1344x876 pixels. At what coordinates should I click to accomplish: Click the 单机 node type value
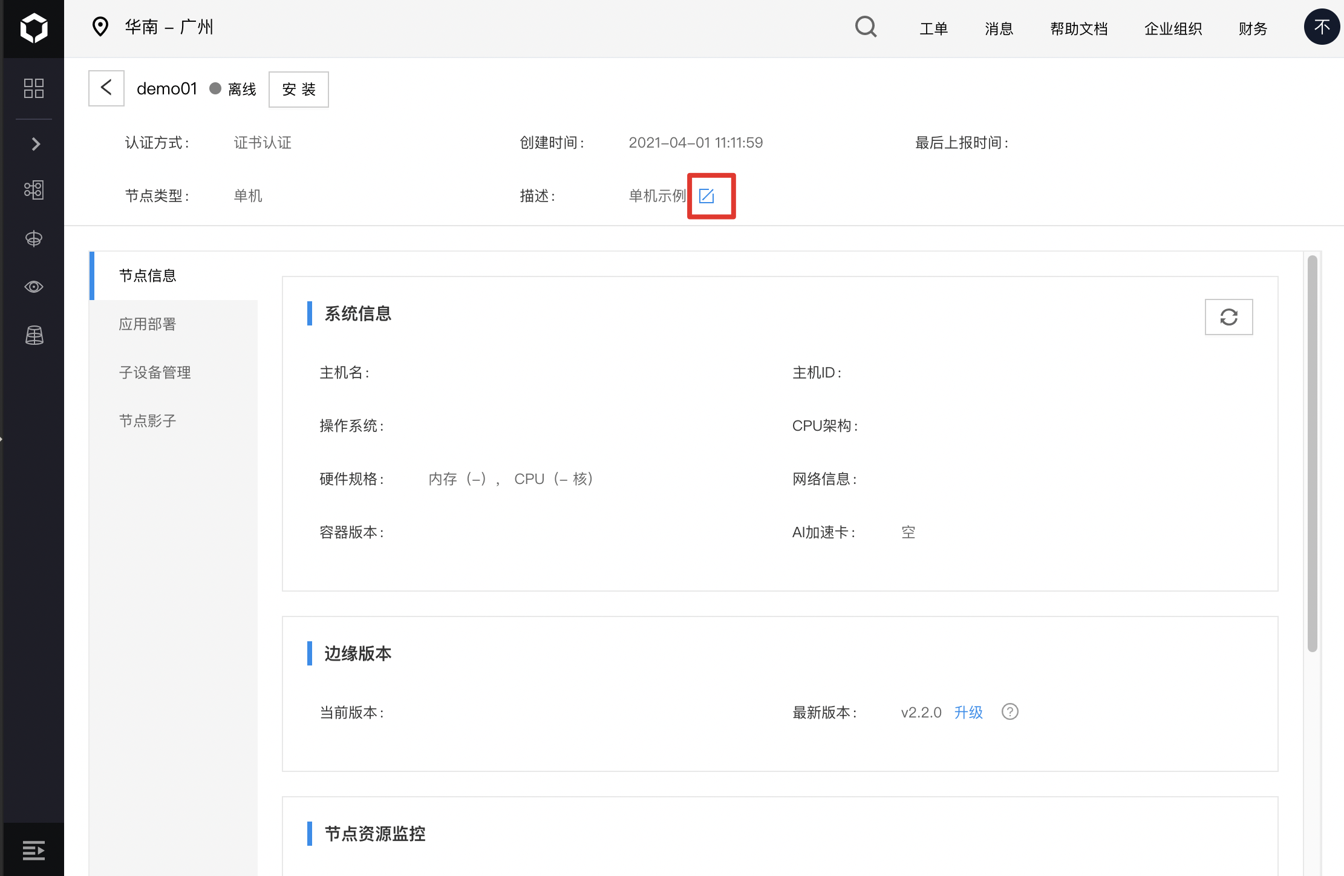[248, 196]
